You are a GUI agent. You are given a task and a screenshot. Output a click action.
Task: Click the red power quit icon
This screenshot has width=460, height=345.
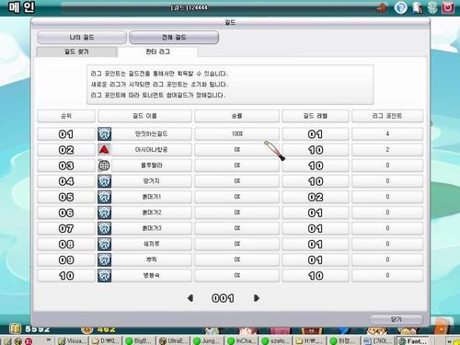(x=448, y=7)
